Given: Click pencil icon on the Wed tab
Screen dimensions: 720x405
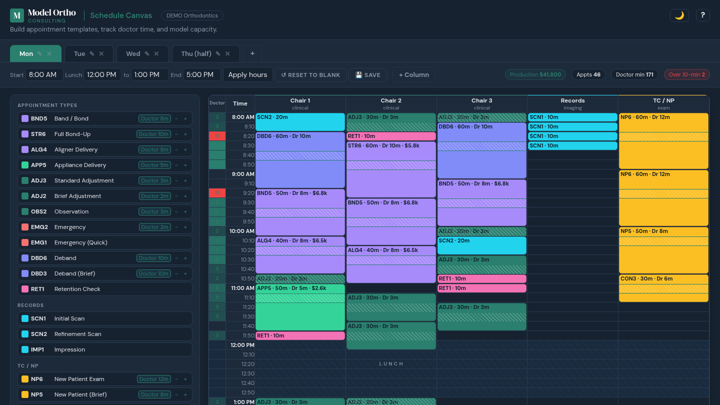Looking at the screenshot, I should pyautogui.click(x=146, y=53).
